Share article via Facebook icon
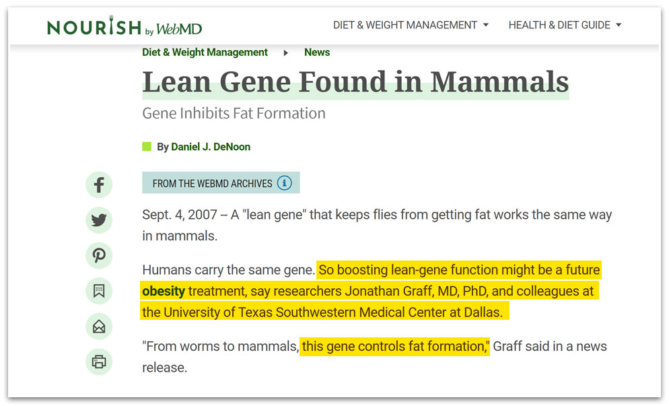671x406 pixels. point(99,184)
